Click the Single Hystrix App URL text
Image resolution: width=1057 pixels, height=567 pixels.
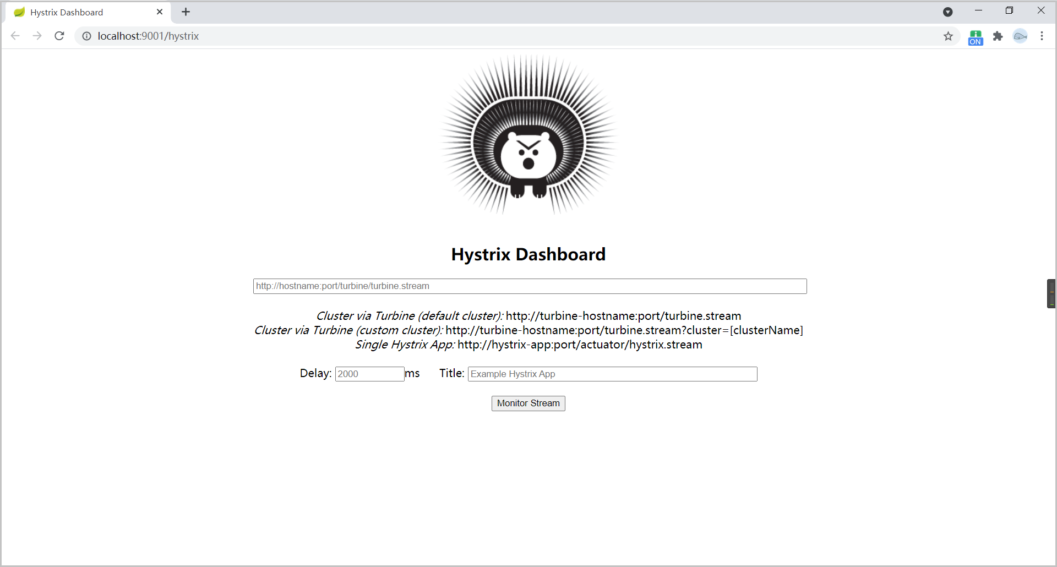[580, 345]
